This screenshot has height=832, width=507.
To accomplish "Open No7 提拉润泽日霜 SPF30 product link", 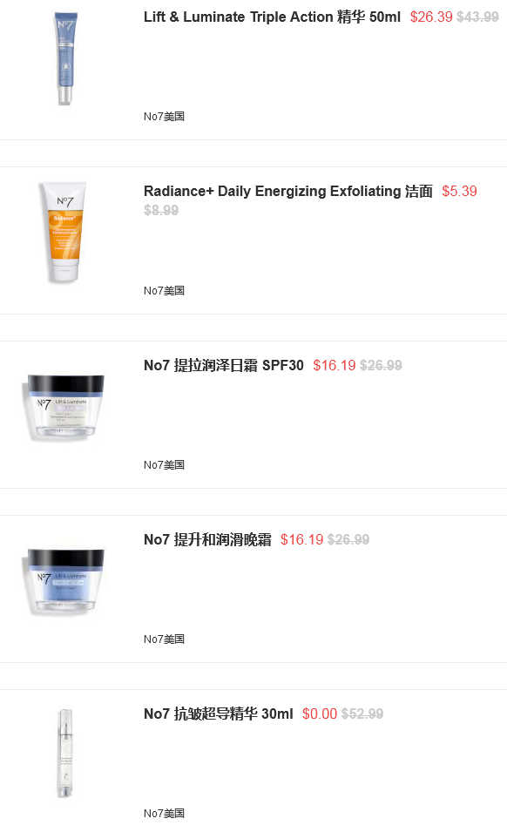I will click(x=223, y=365).
